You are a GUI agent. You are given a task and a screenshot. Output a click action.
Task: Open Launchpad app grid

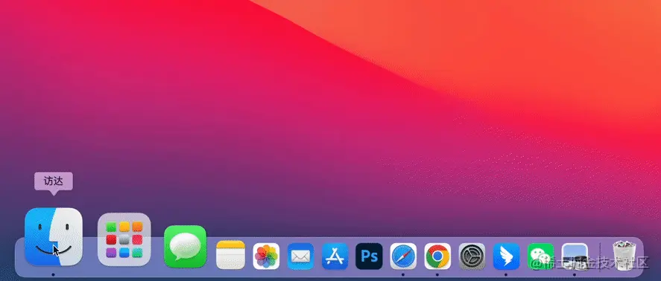124,239
